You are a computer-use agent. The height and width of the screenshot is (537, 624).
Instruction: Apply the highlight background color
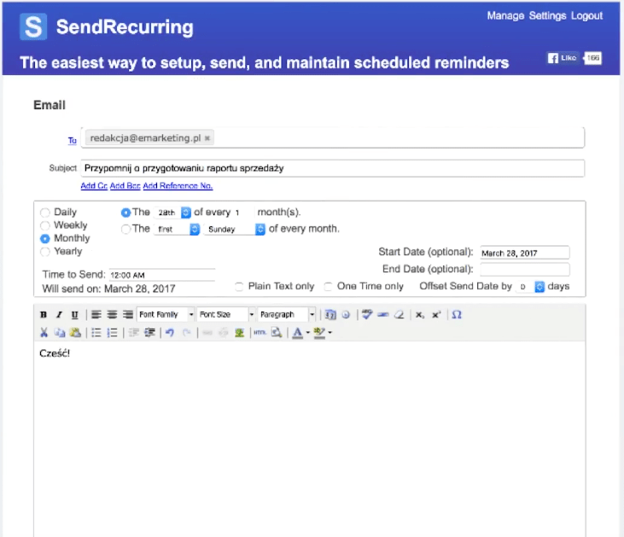[319, 332]
